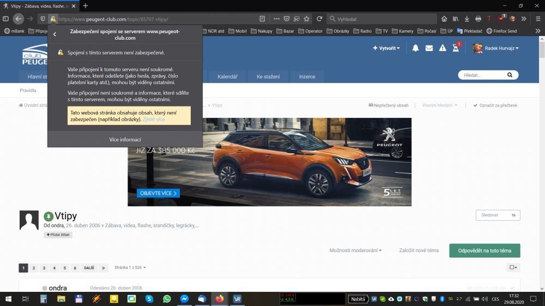The image size is (545, 306).
Task: Save page to Pocket icon
Action: (287, 19)
